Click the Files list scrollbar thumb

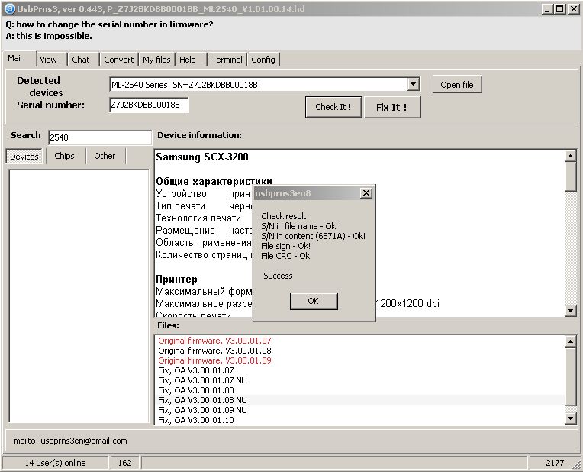coord(570,377)
